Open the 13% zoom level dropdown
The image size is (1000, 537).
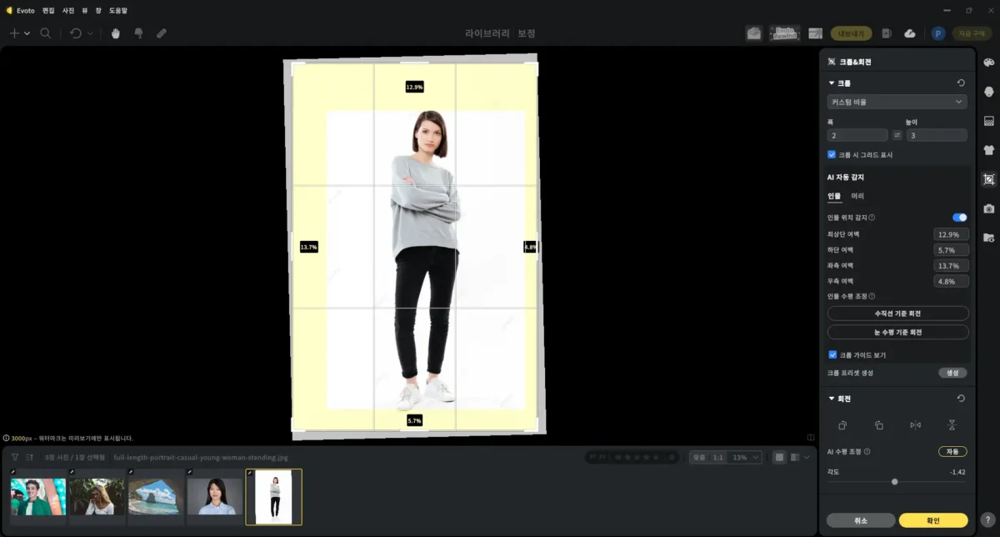(745, 458)
